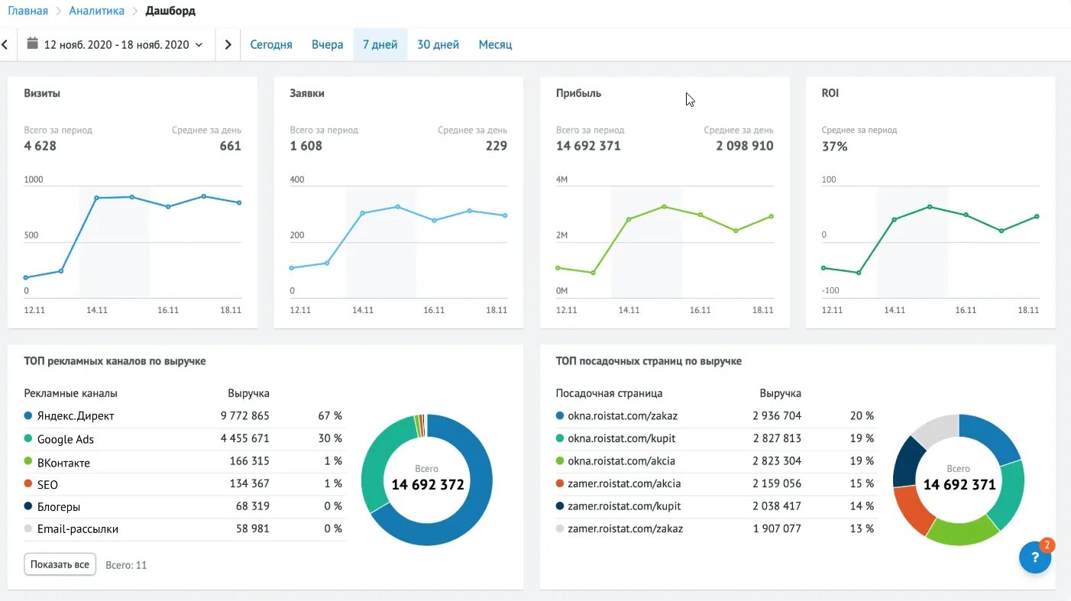Screen dimensions: 1071x601
Task: Select the 7 дней period tab
Action: (380, 45)
